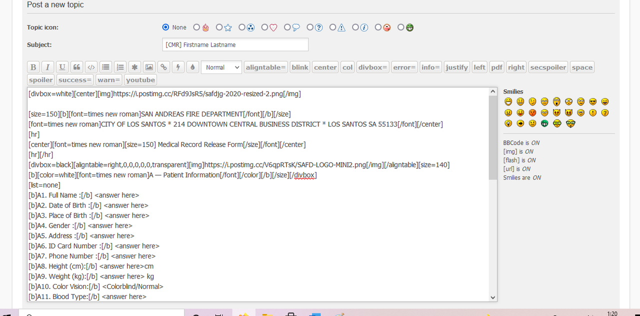Insert the space BBCode tag
640x316 pixels.
[x=582, y=67]
